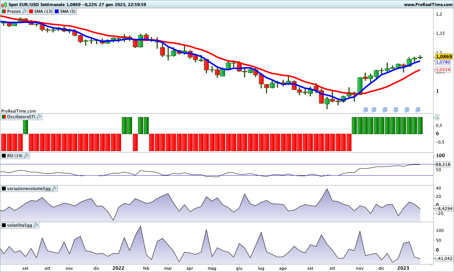Image resolution: width=454 pixels, height=272 pixels.
Task: Click the blue SMA (5) color swatch
Action: coord(56,11)
